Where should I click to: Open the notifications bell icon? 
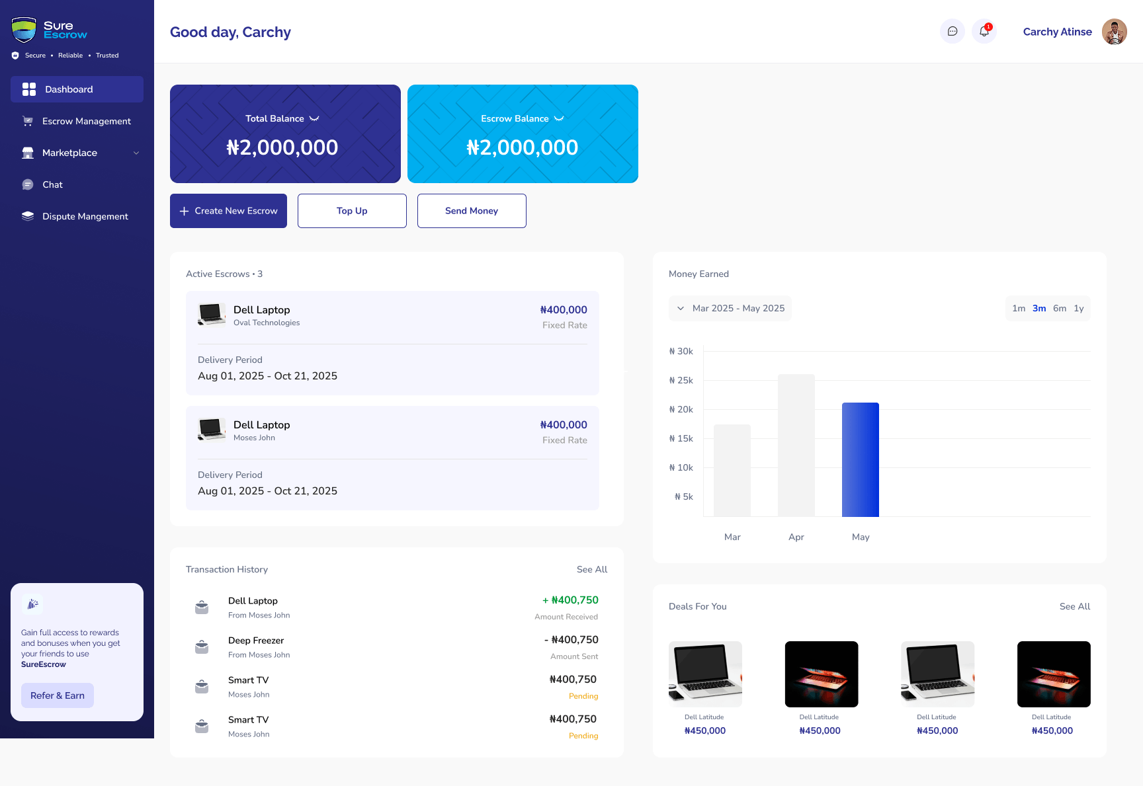(984, 31)
